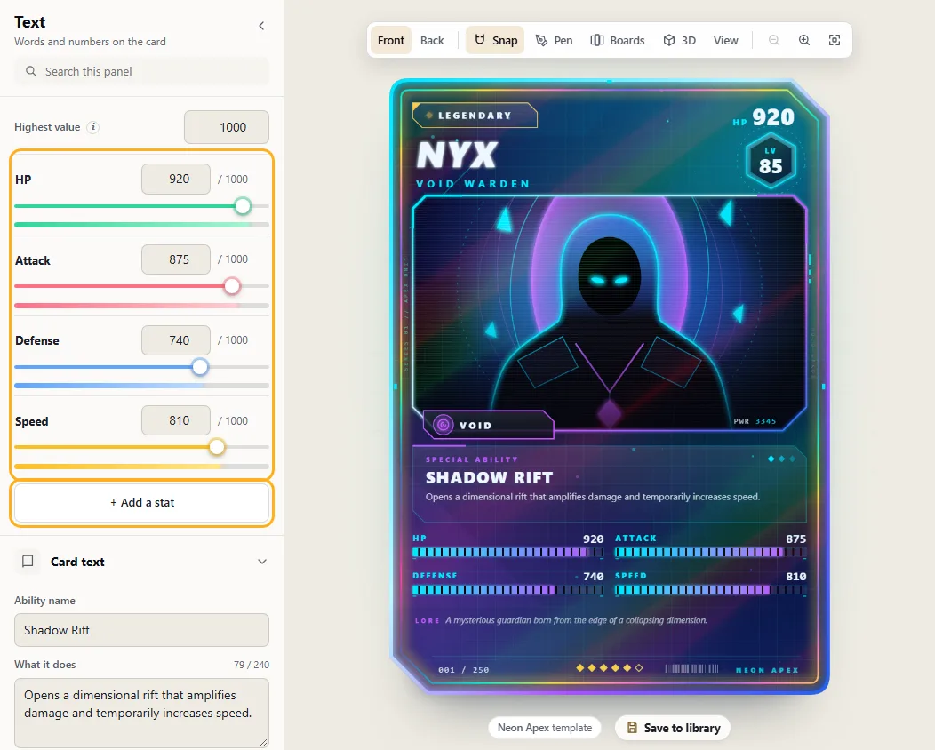Click the card's ATTACK stat bar

(711, 552)
